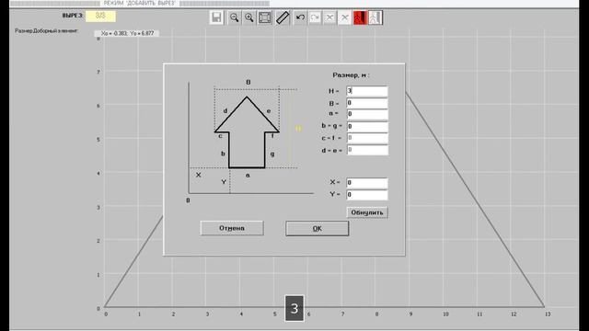The height and width of the screenshot is (331, 589).
Task: Click the Save diskette icon
Action: tap(216, 17)
